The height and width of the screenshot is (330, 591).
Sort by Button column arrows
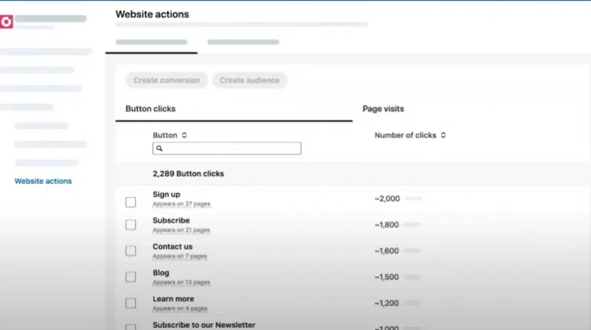pos(184,135)
